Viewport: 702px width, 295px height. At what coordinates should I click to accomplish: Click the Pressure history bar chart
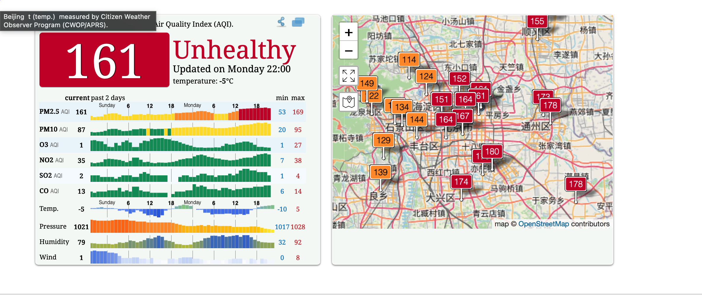182,226
